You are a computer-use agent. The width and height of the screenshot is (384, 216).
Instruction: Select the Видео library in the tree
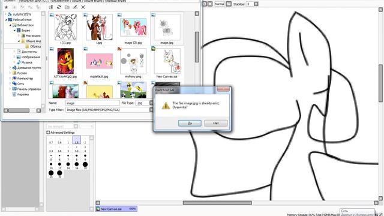(26, 31)
